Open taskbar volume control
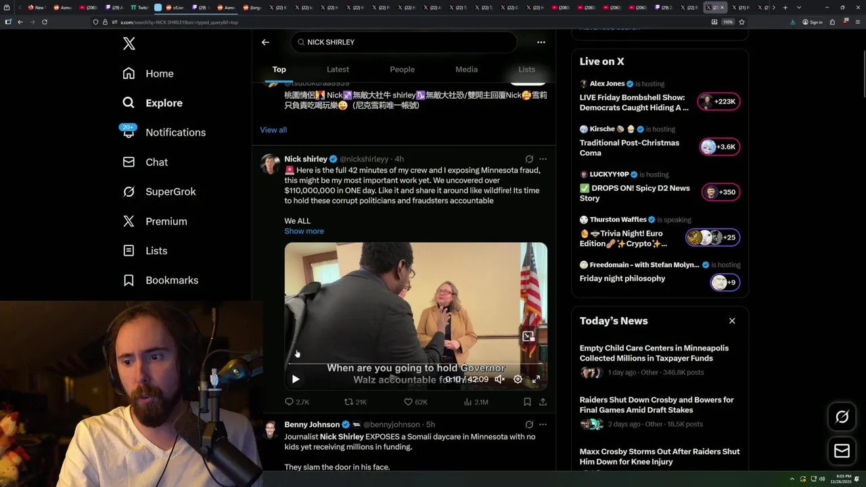This screenshot has height=487, width=866. pos(822,479)
